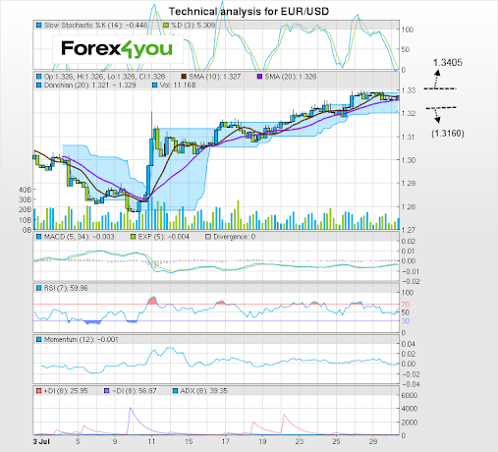Click the ADX (8) blue legend square

point(175,391)
